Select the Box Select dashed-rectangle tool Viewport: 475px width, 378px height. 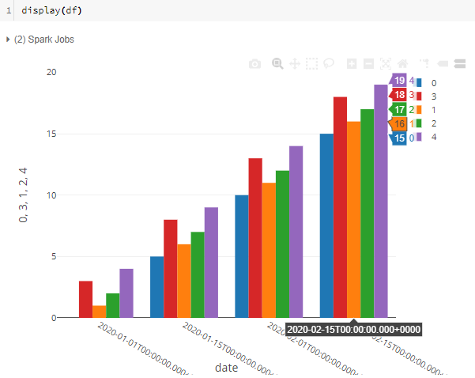pos(311,63)
